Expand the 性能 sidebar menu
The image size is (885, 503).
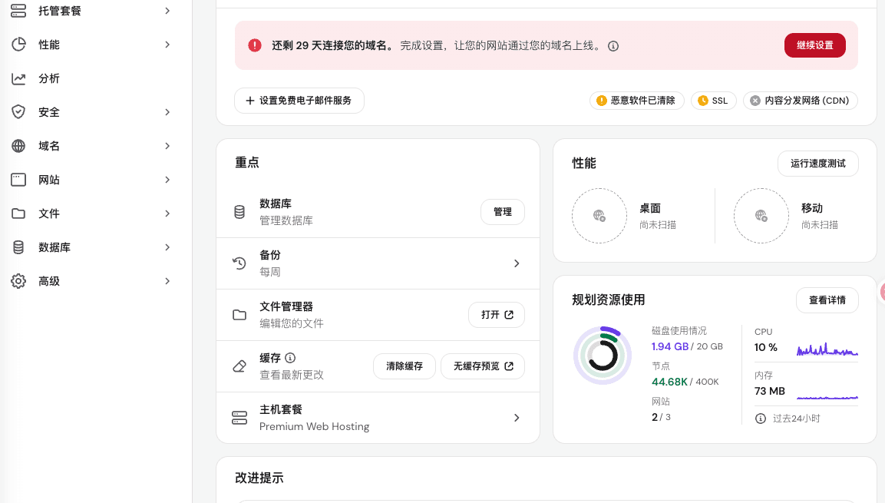pyautogui.click(x=167, y=45)
